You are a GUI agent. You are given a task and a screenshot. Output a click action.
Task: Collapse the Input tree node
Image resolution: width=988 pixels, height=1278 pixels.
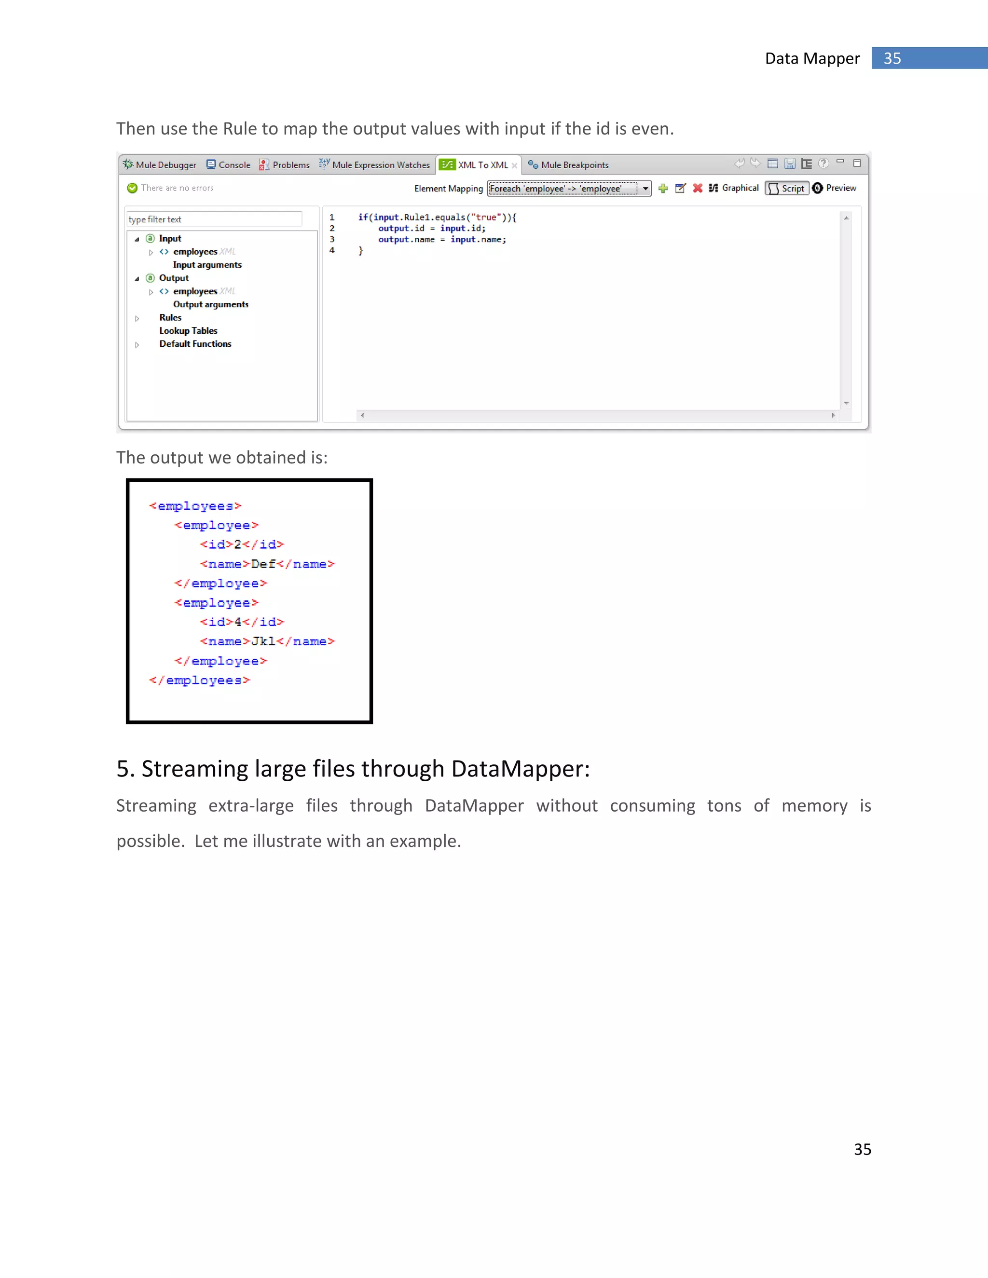[x=137, y=239]
